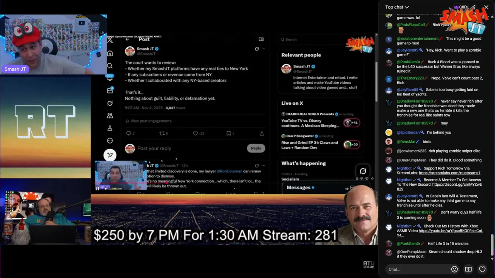Open the More (circle dots) icon in sidebar

(110, 141)
